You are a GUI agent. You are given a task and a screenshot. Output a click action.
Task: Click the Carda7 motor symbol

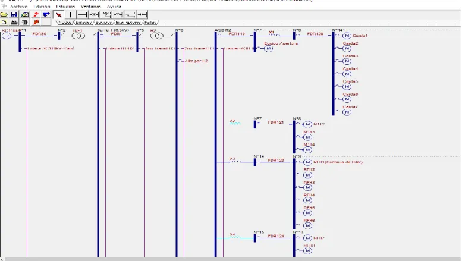pyautogui.click(x=347, y=112)
